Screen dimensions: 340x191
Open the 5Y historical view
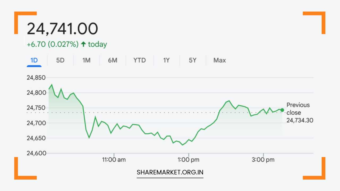(193, 60)
